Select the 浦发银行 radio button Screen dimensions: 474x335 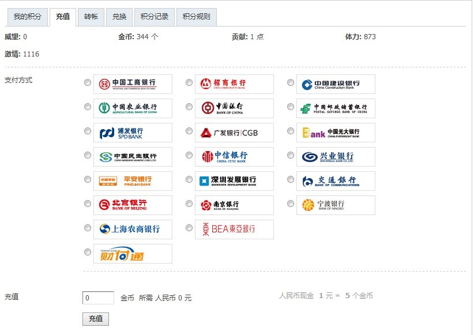88,131
